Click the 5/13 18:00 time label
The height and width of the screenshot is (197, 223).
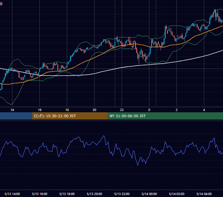tap(67, 194)
